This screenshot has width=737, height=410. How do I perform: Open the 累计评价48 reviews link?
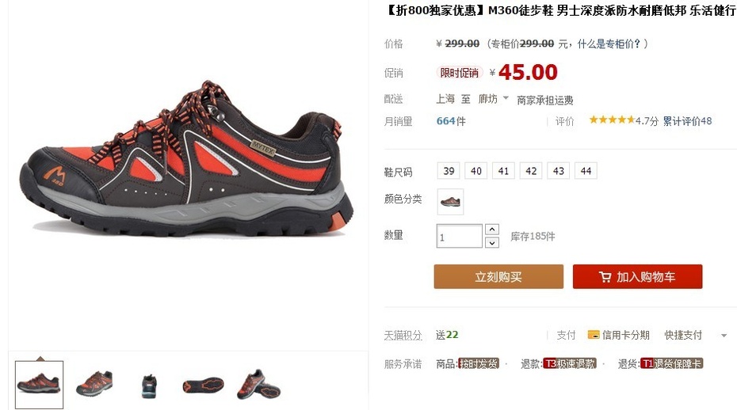point(687,121)
